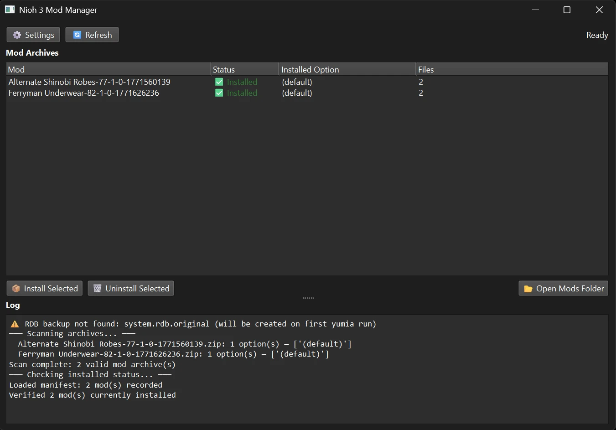Click file count 2 for Alternate Shinobi Robes
This screenshot has width=616, height=430.
click(421, 82)
